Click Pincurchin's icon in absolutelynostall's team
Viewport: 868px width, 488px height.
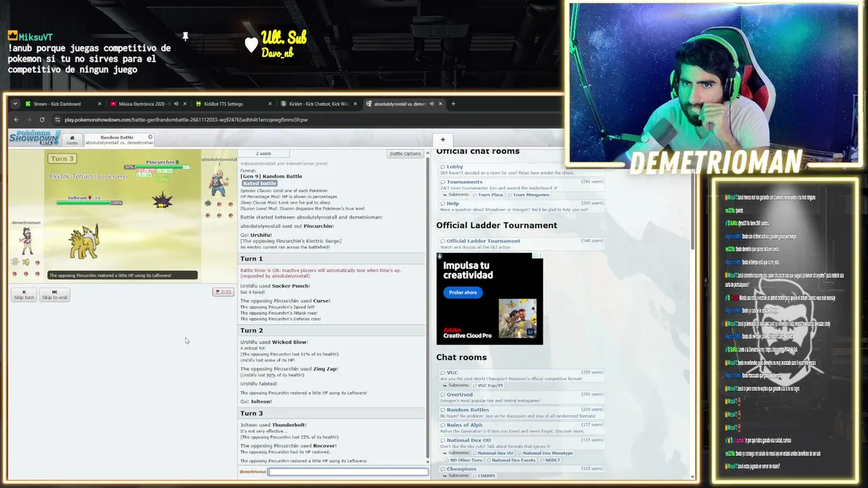pos(209,203)
